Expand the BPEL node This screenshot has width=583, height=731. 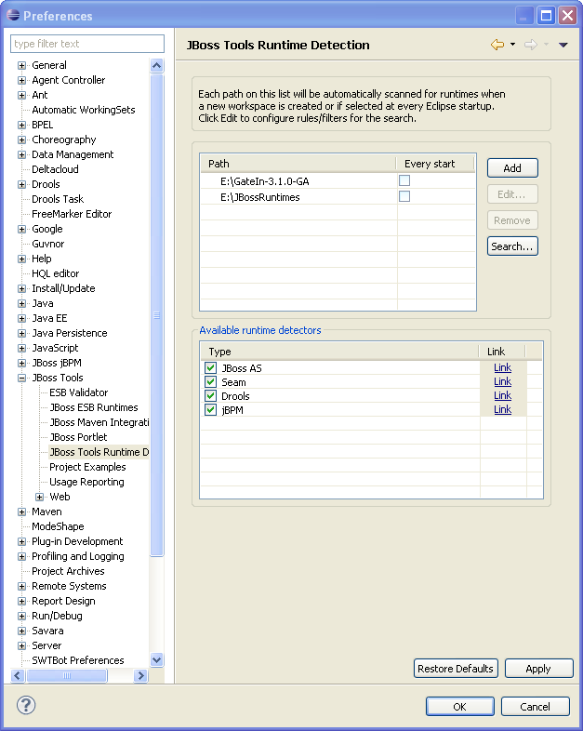tap(21, 125)
